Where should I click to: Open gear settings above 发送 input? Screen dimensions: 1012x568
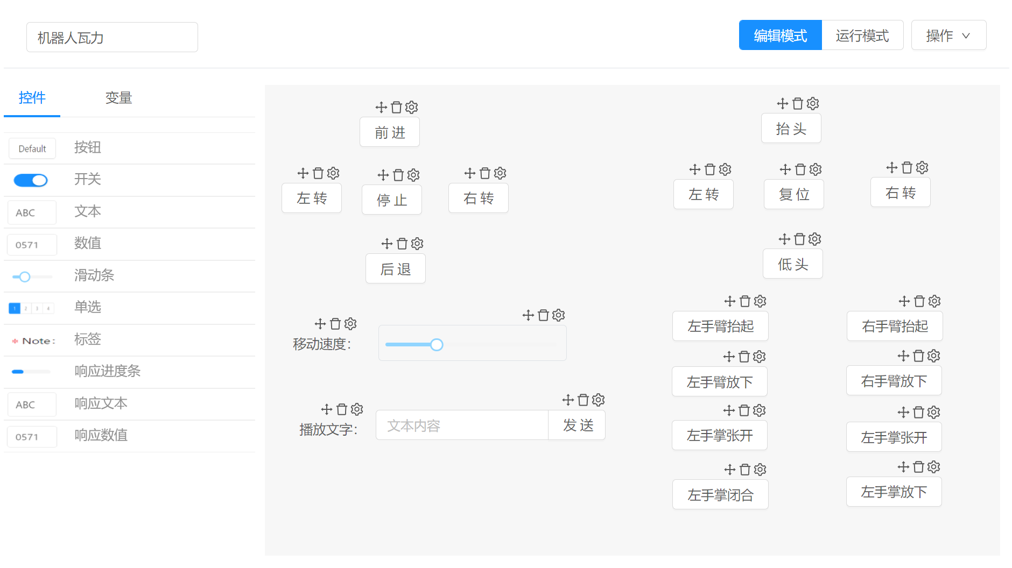(x=599, y=400)
